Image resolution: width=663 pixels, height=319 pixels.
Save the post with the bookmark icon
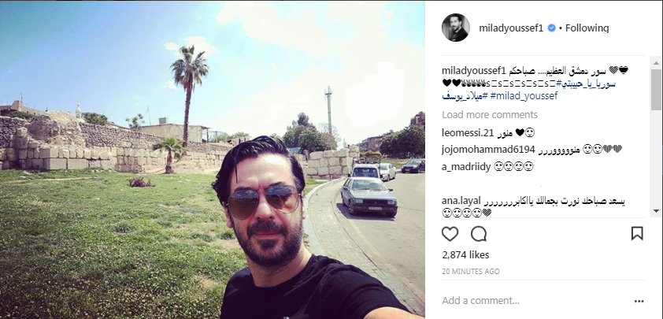point(637,233)
